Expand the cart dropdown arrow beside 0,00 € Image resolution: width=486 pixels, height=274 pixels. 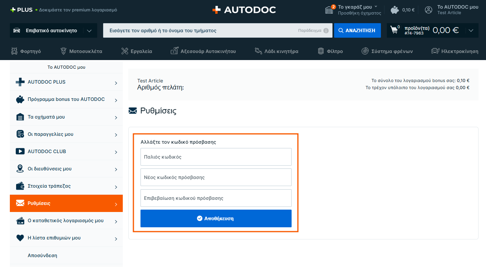[471, 30]
